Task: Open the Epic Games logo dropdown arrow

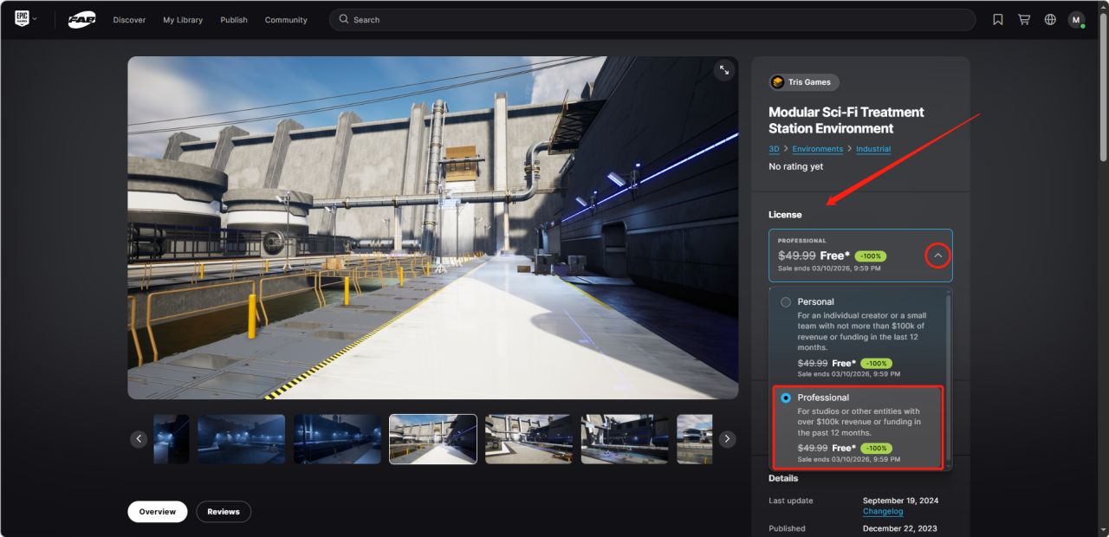Action: coord(36,19)
